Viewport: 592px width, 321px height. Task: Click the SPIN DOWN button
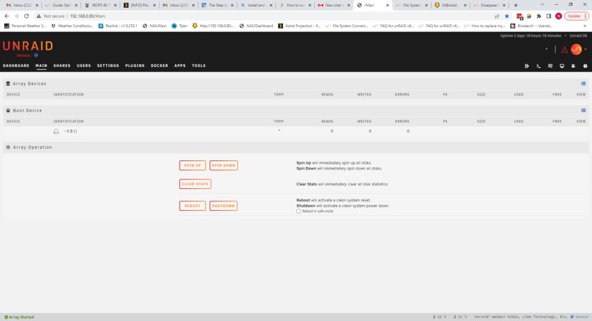[224, 165]
